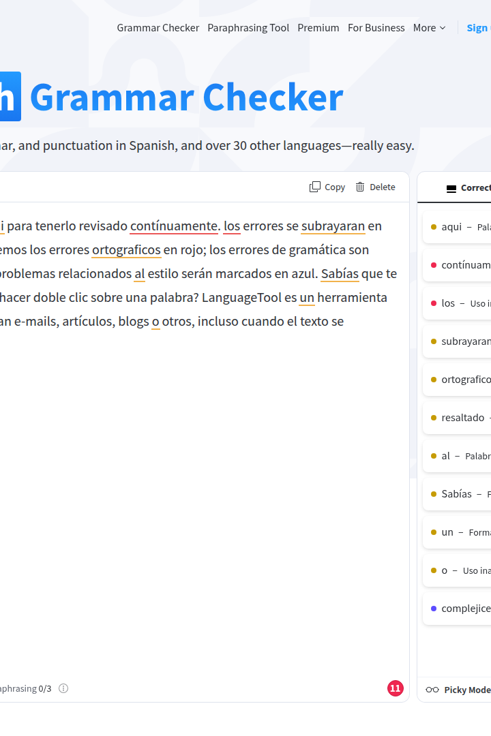
Task: Toggle Picky Mode
Action: (x=458, y=690)
